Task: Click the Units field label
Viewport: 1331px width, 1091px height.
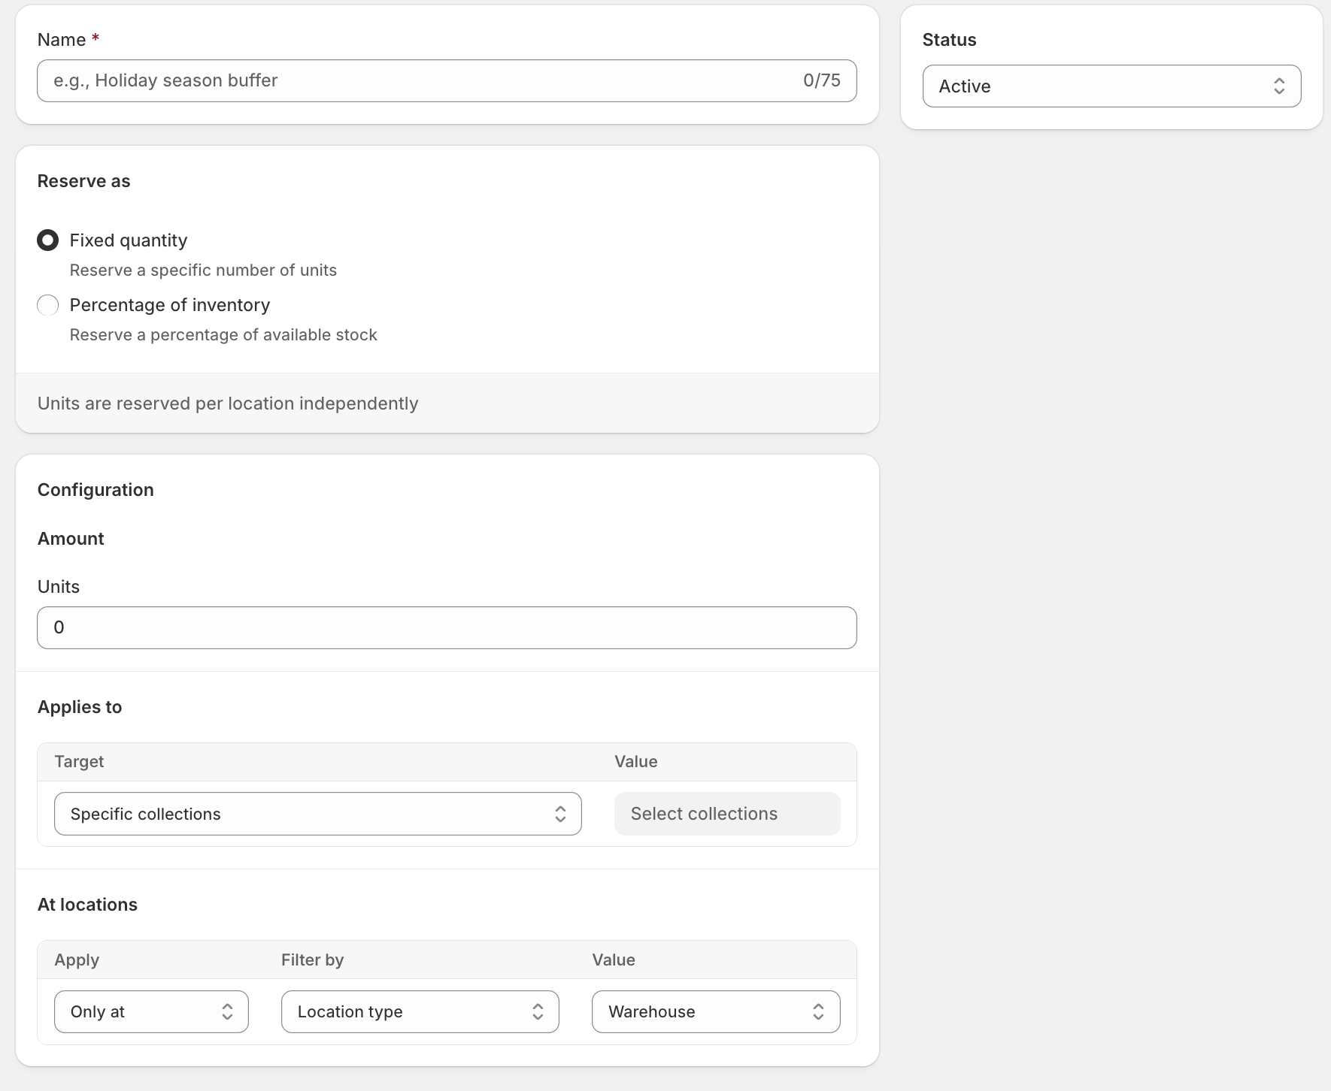Action: point(59,587)
